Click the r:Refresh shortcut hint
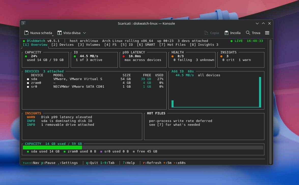299x185 pixels. pyautogui.click(x=152, y=163)
